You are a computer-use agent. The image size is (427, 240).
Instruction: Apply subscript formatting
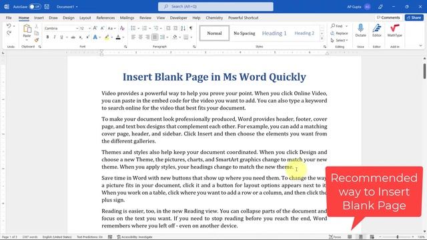click(x=81, y=37)
